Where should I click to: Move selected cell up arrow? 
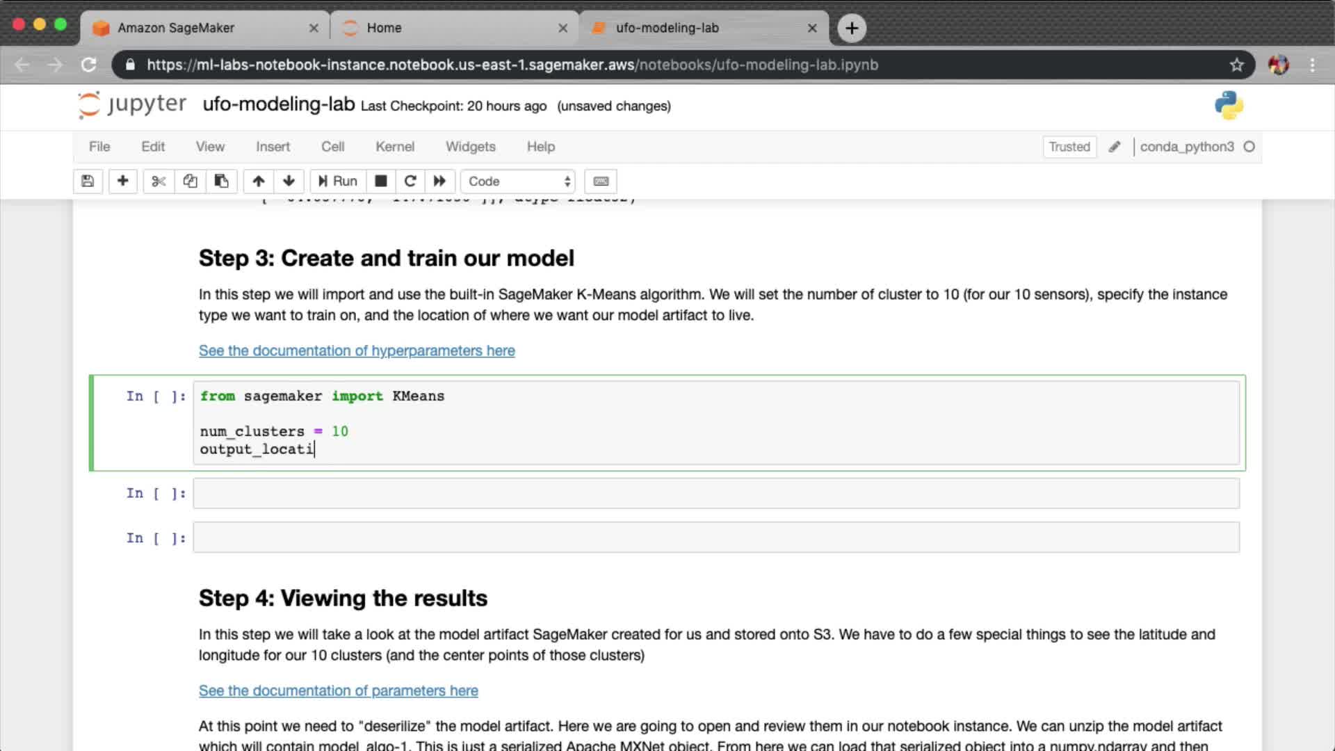click(259, 181)
